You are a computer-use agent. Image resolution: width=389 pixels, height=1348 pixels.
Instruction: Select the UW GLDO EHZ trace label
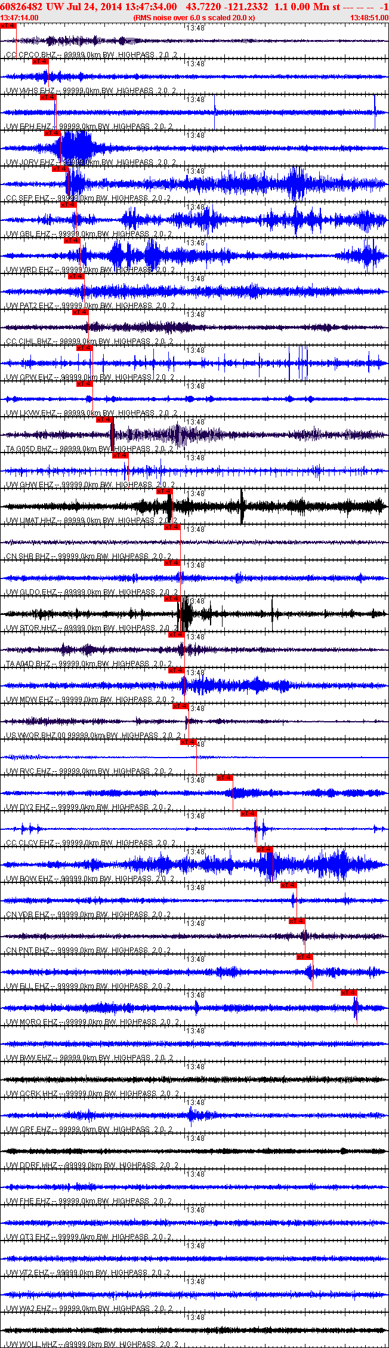91,592
